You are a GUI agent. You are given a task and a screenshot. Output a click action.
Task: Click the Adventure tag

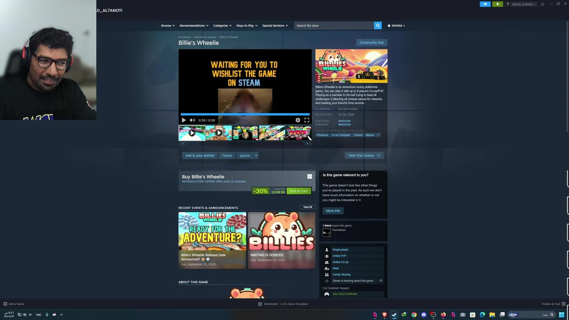[x=322, y=135]
